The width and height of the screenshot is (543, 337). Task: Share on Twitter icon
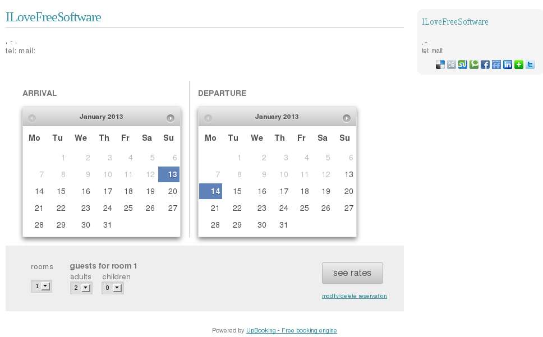pyautogui.click(x=530, y=64)
